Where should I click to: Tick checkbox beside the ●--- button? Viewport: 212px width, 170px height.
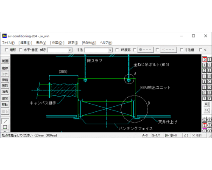(135, 50)
